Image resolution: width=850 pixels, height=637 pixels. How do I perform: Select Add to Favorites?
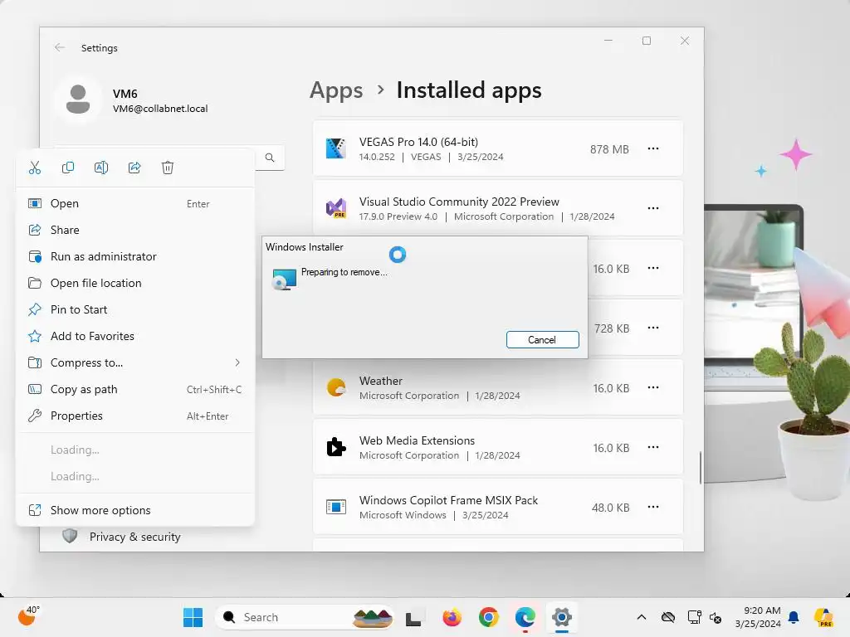pyautogui.click(x=135, y=337)
